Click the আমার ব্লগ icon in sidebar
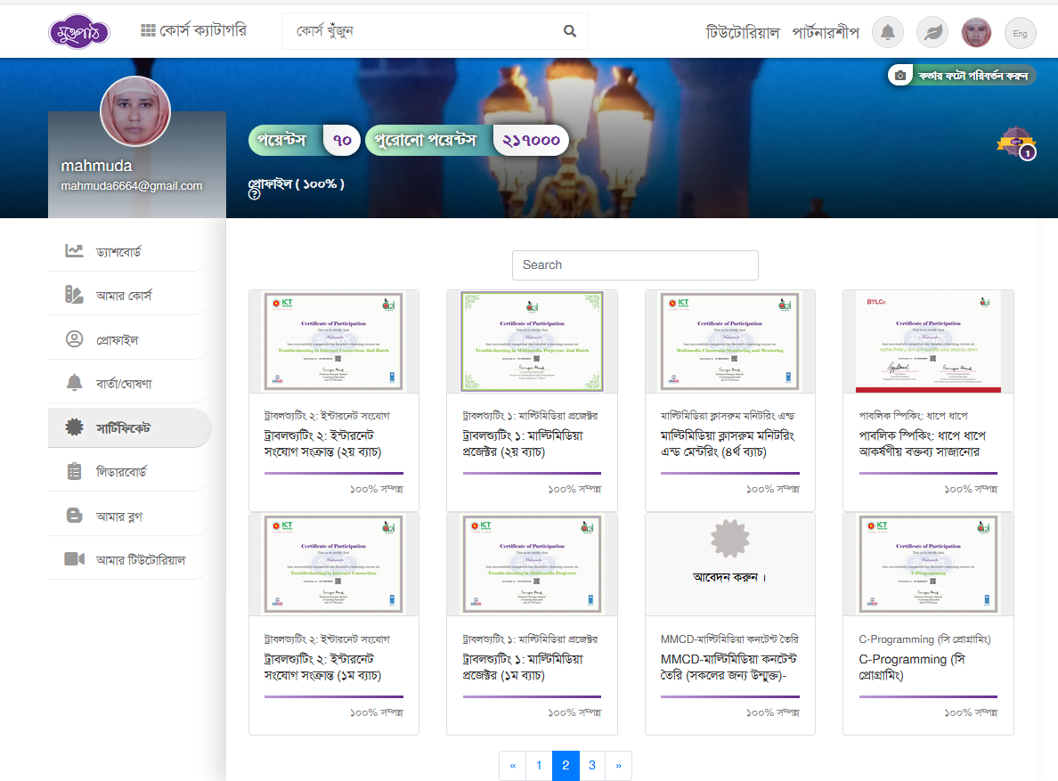Image resolution: width=1058 pixels, height=781 pixels. coord(74,516)
